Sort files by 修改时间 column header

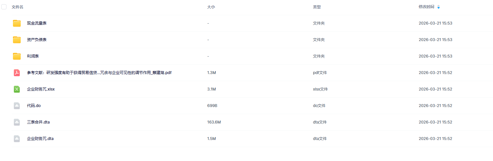tap(426, 7)
